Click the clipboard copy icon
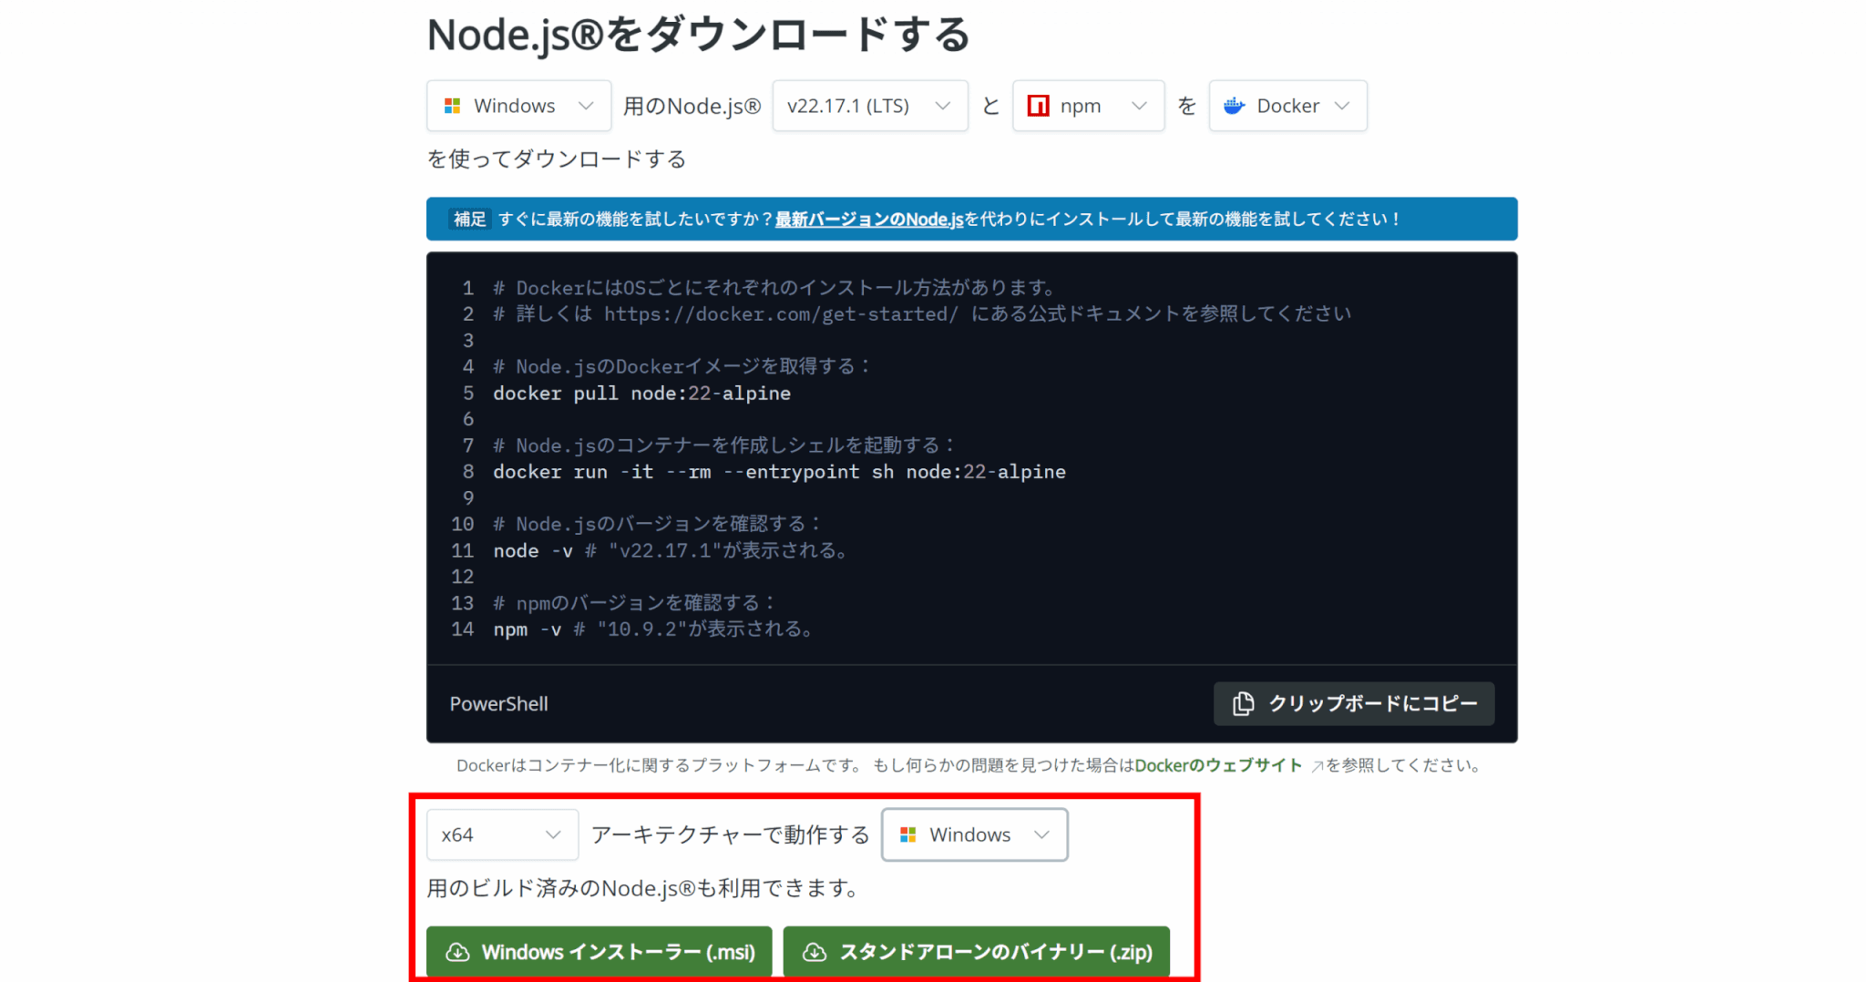Viewport: 1866px width, 982px height. point(1243,704)
